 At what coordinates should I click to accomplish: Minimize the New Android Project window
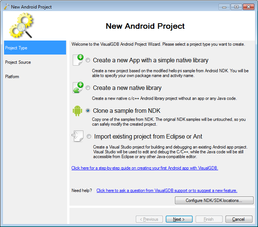pyautogui.click(x=224, y=7)
